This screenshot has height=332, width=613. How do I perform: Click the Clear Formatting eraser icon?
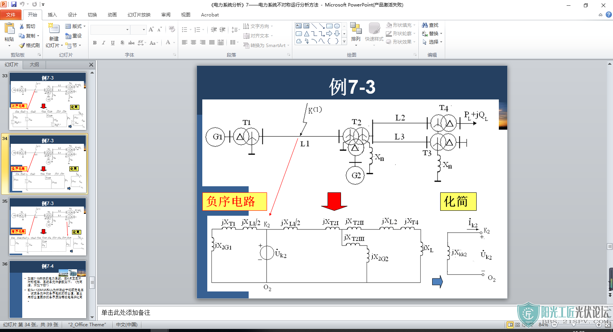172,29
